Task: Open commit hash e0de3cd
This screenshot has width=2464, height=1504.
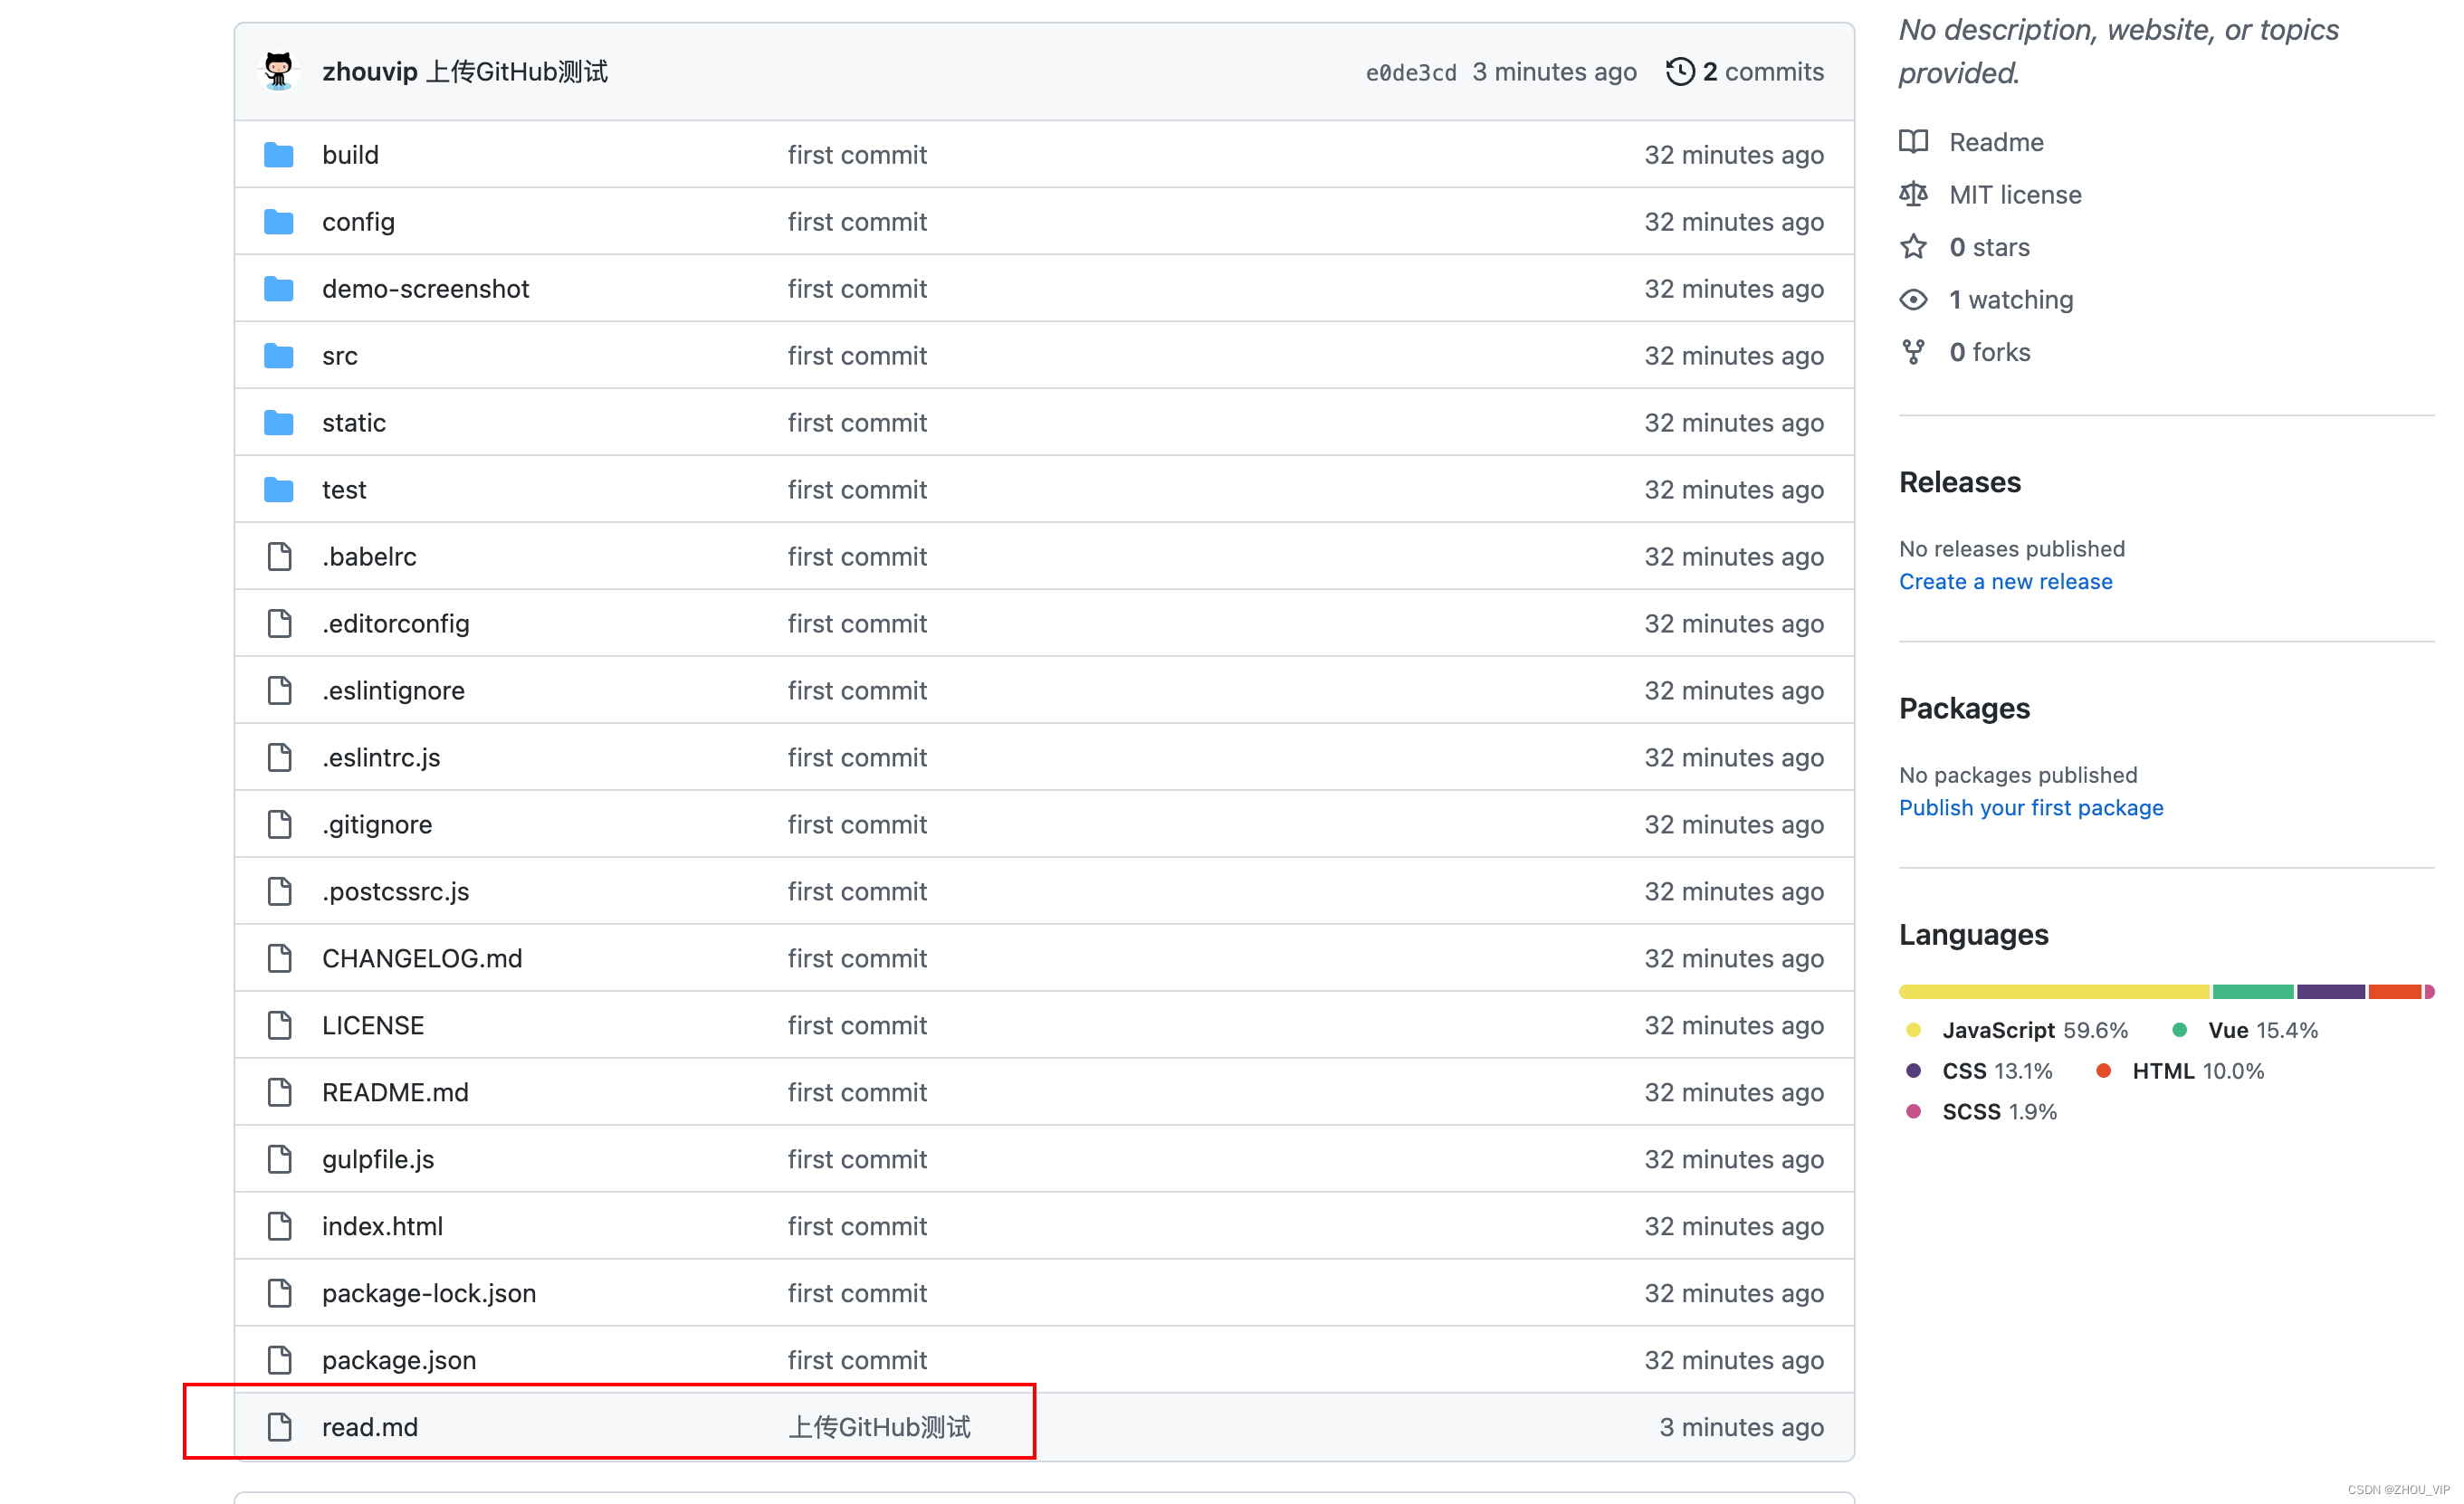Action: [x=1410, y=72]
